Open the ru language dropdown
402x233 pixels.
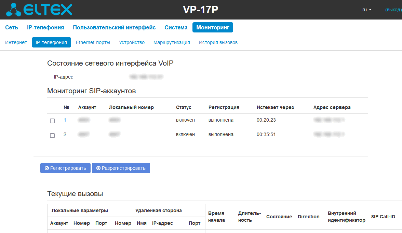click(366, 10)
